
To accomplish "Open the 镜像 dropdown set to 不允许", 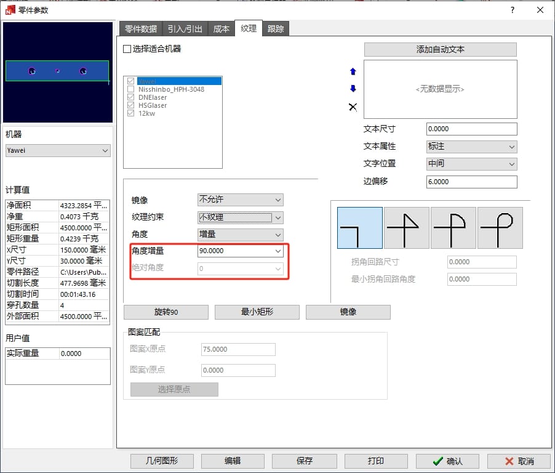I will [240, 200].
